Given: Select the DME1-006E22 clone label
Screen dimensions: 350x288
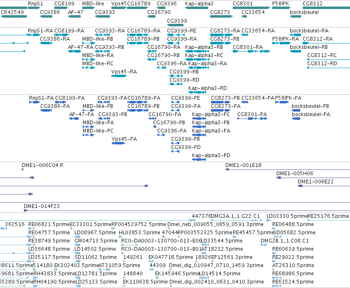Looking at the screenshot, I should (x=315, y=181).
